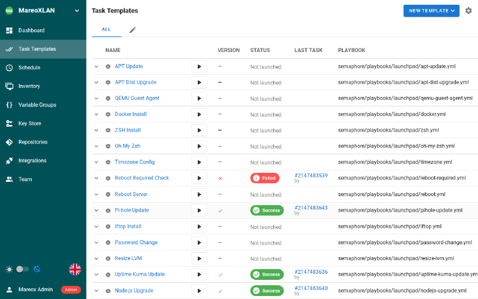Expand the Resize LVM row chevron

(96, 258)
